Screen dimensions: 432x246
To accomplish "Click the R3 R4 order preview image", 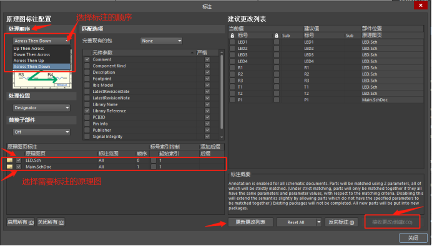I will [42, 80].
